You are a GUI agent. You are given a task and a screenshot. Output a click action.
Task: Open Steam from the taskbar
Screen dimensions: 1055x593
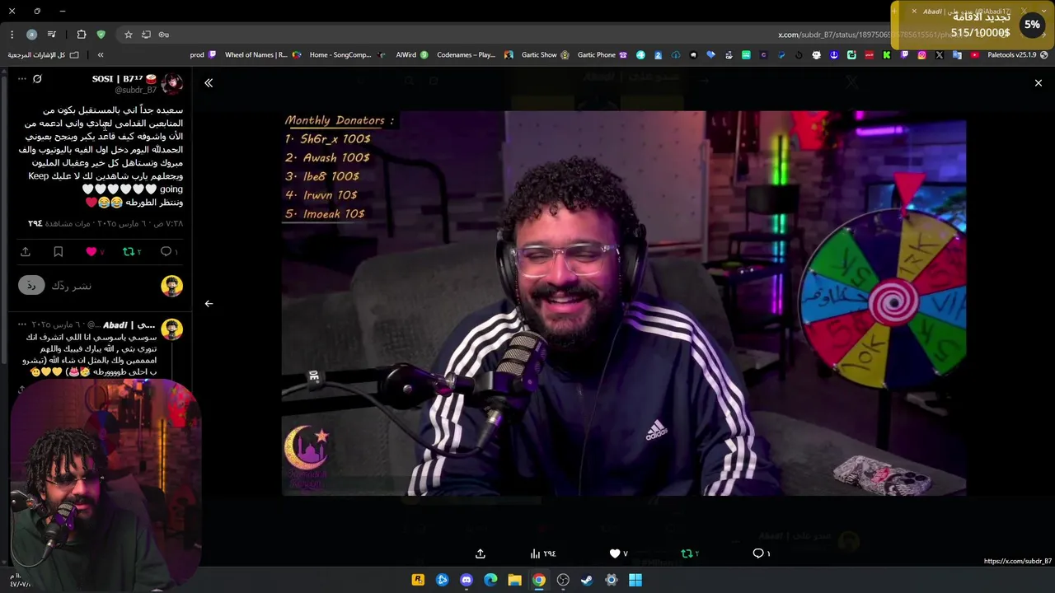click(587, 580)
